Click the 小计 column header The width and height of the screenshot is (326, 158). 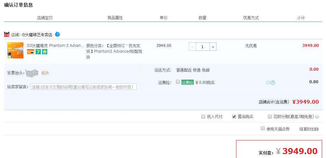pyautogui.click(x=301, y=18)
